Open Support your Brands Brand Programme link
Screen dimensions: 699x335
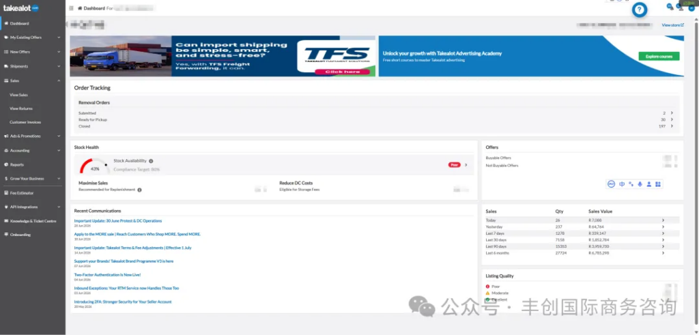[124, 261]
